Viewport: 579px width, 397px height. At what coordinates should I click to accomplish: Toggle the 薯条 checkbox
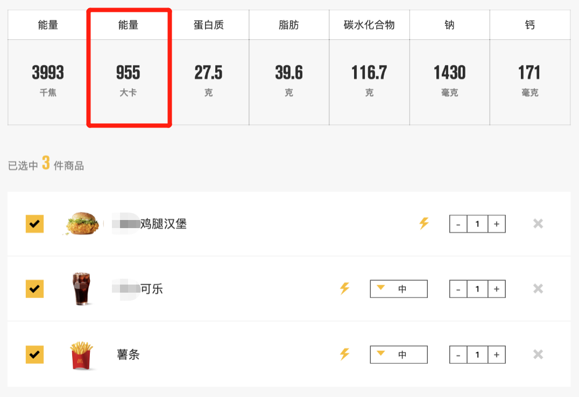[x=35, y=355]
